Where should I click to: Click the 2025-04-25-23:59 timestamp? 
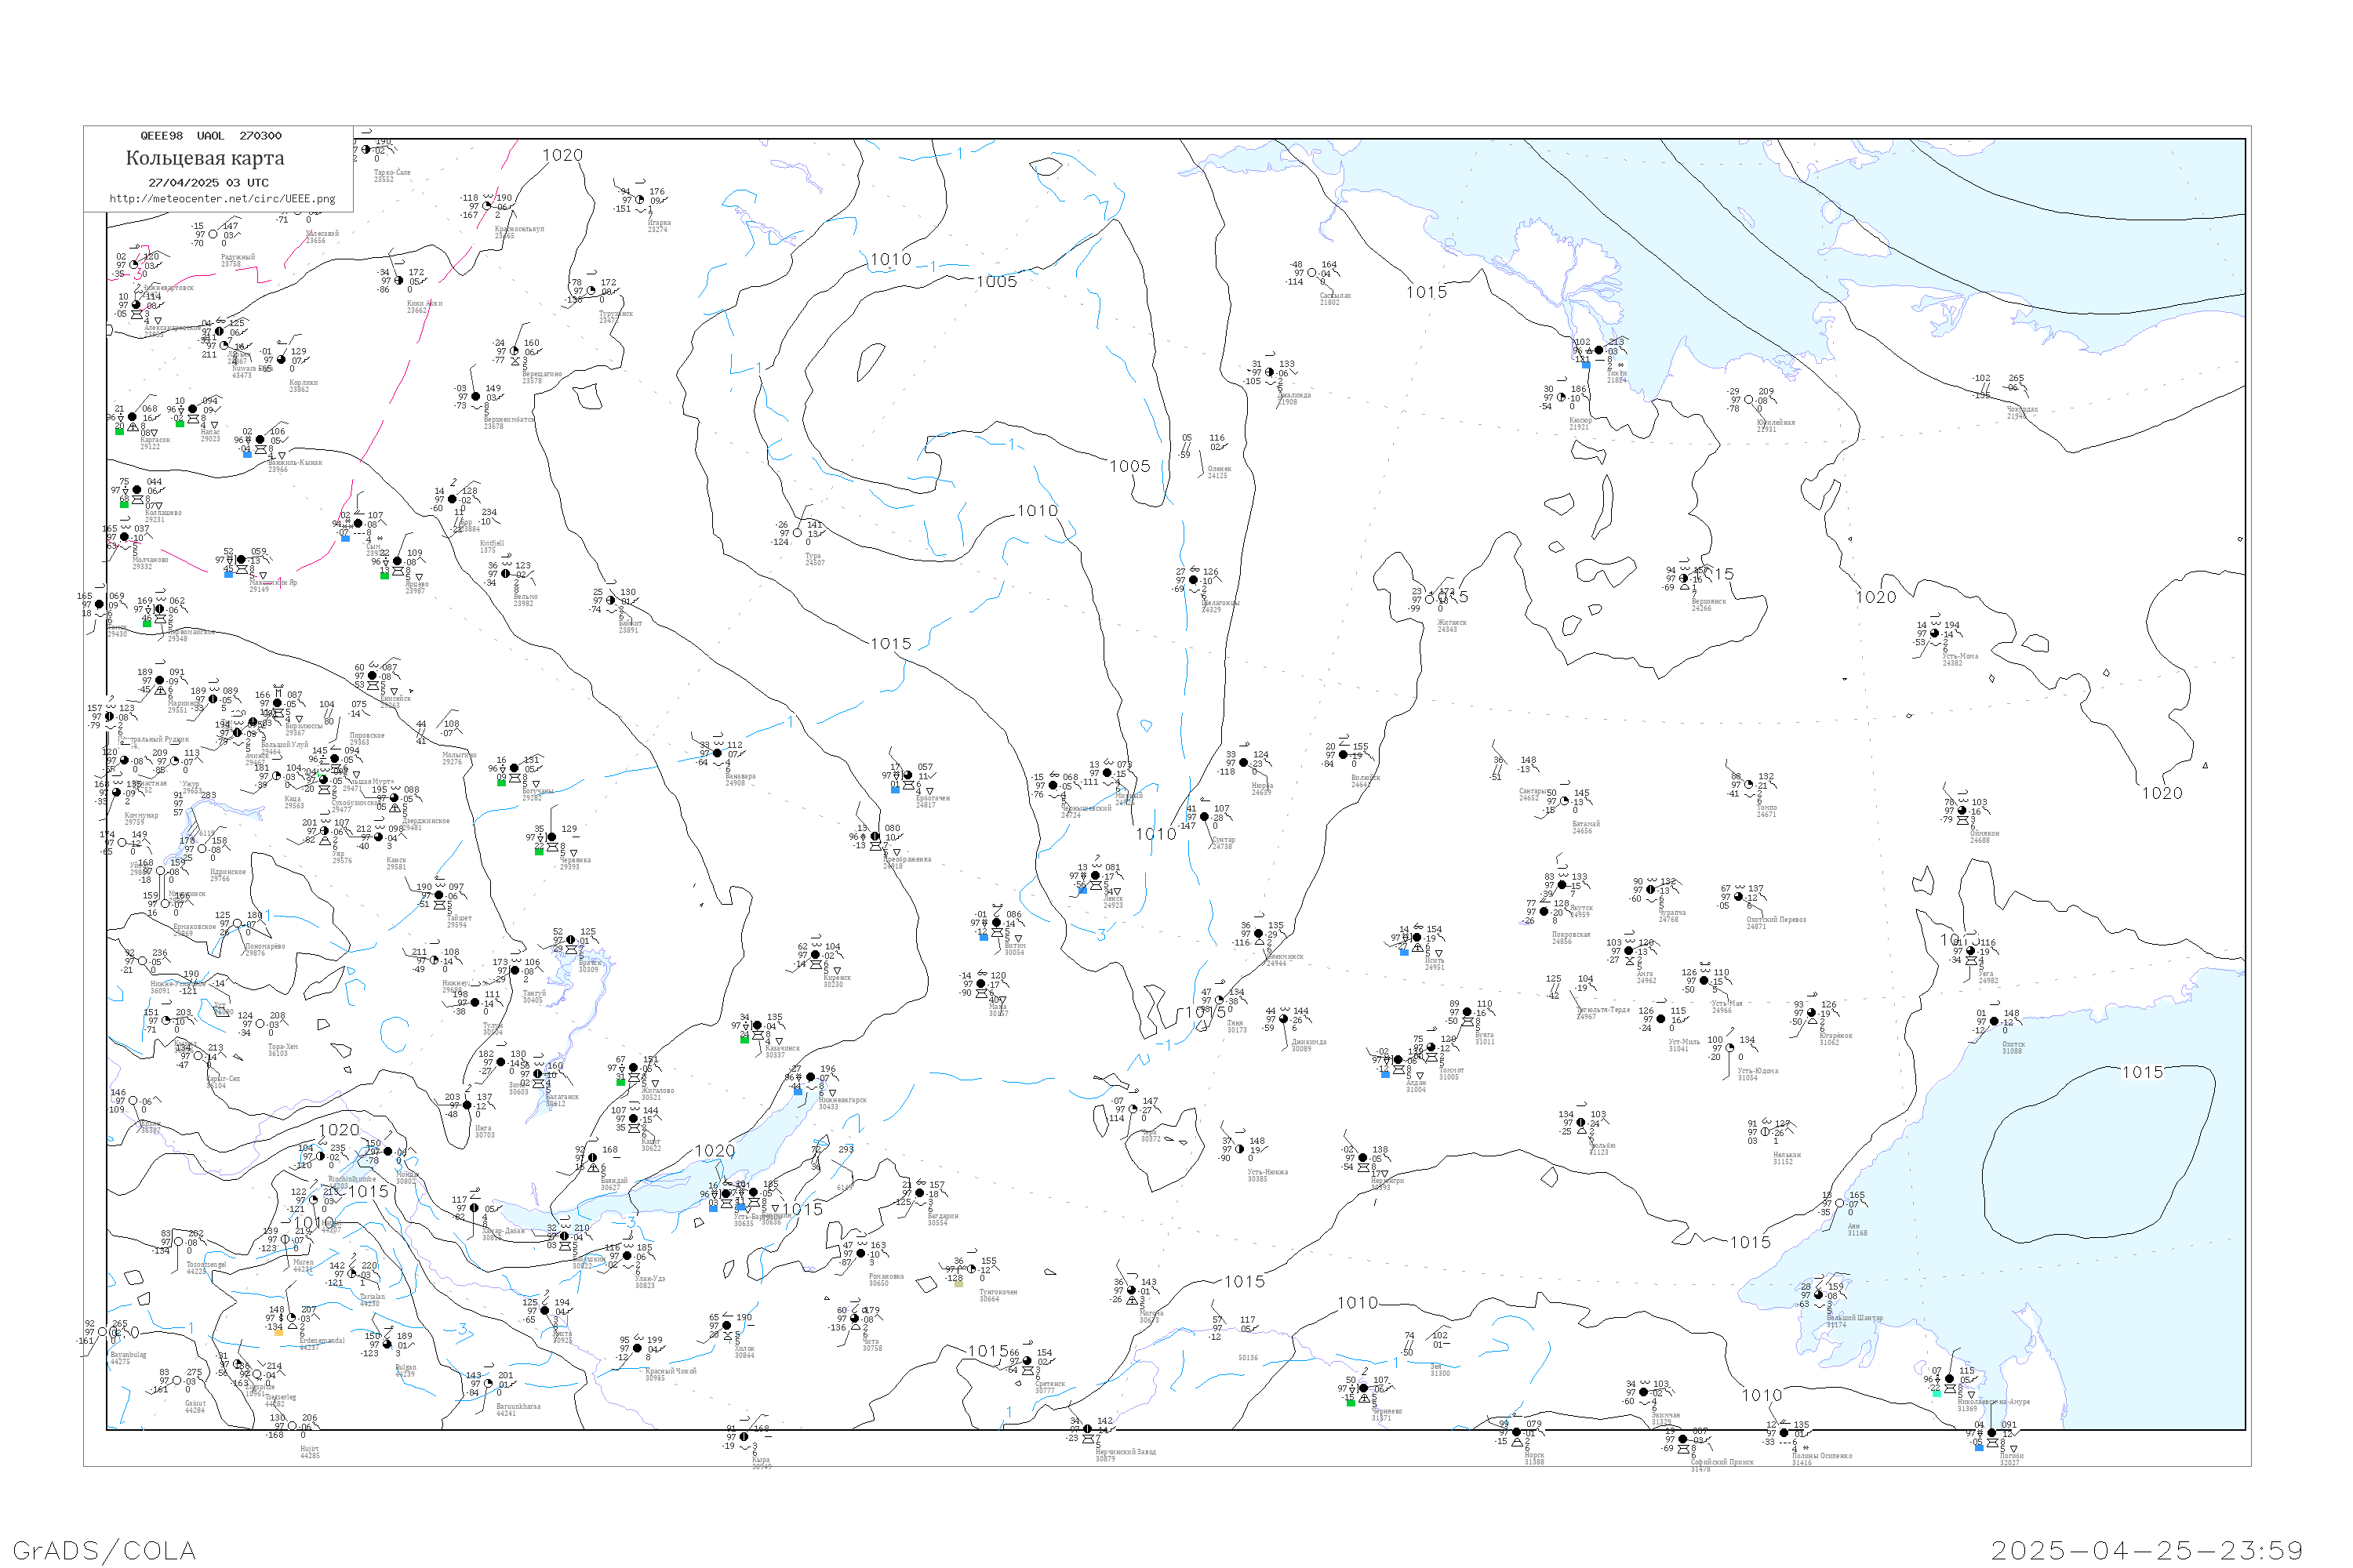click(2147, 1550)
